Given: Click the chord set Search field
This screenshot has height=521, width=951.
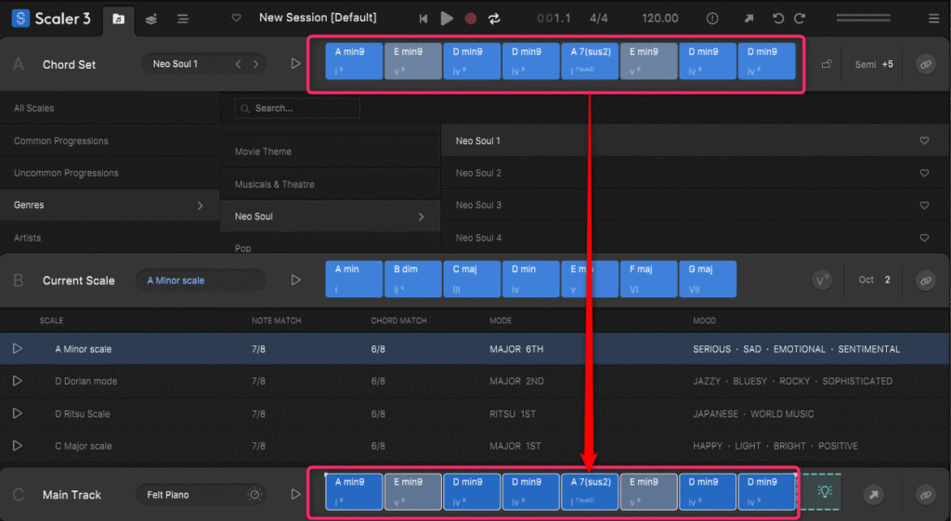Looking at the screenshot, I should (x=297, y=109).
